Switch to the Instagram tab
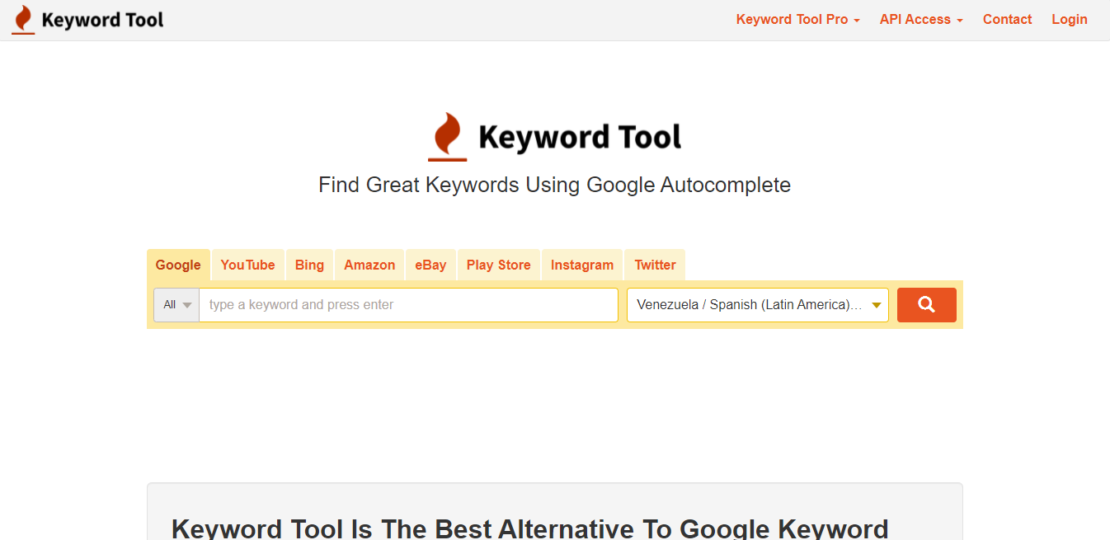Viewport: 1110px width, 540px height. tap(582, 265)
